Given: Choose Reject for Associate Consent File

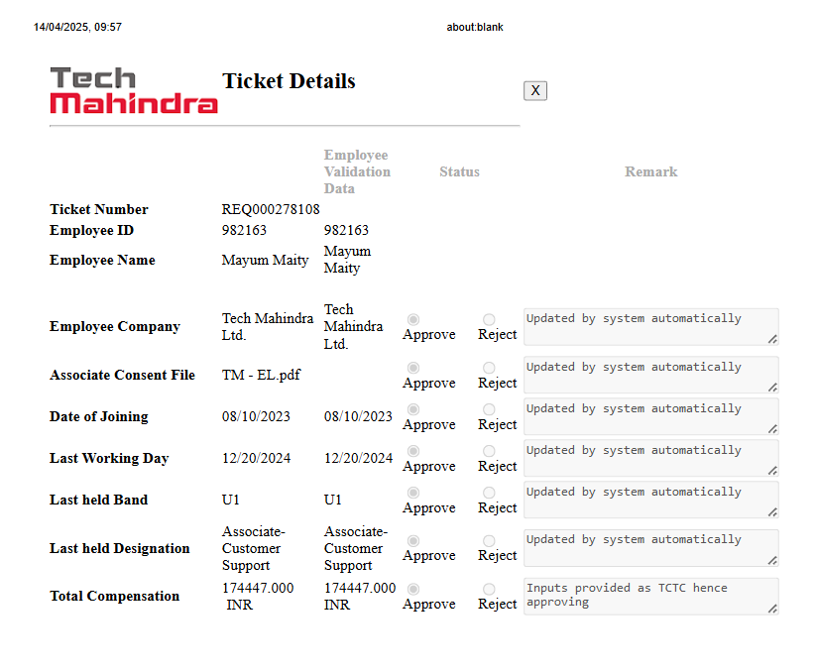Looking at the screenshot, I should [x=489, y=368].
